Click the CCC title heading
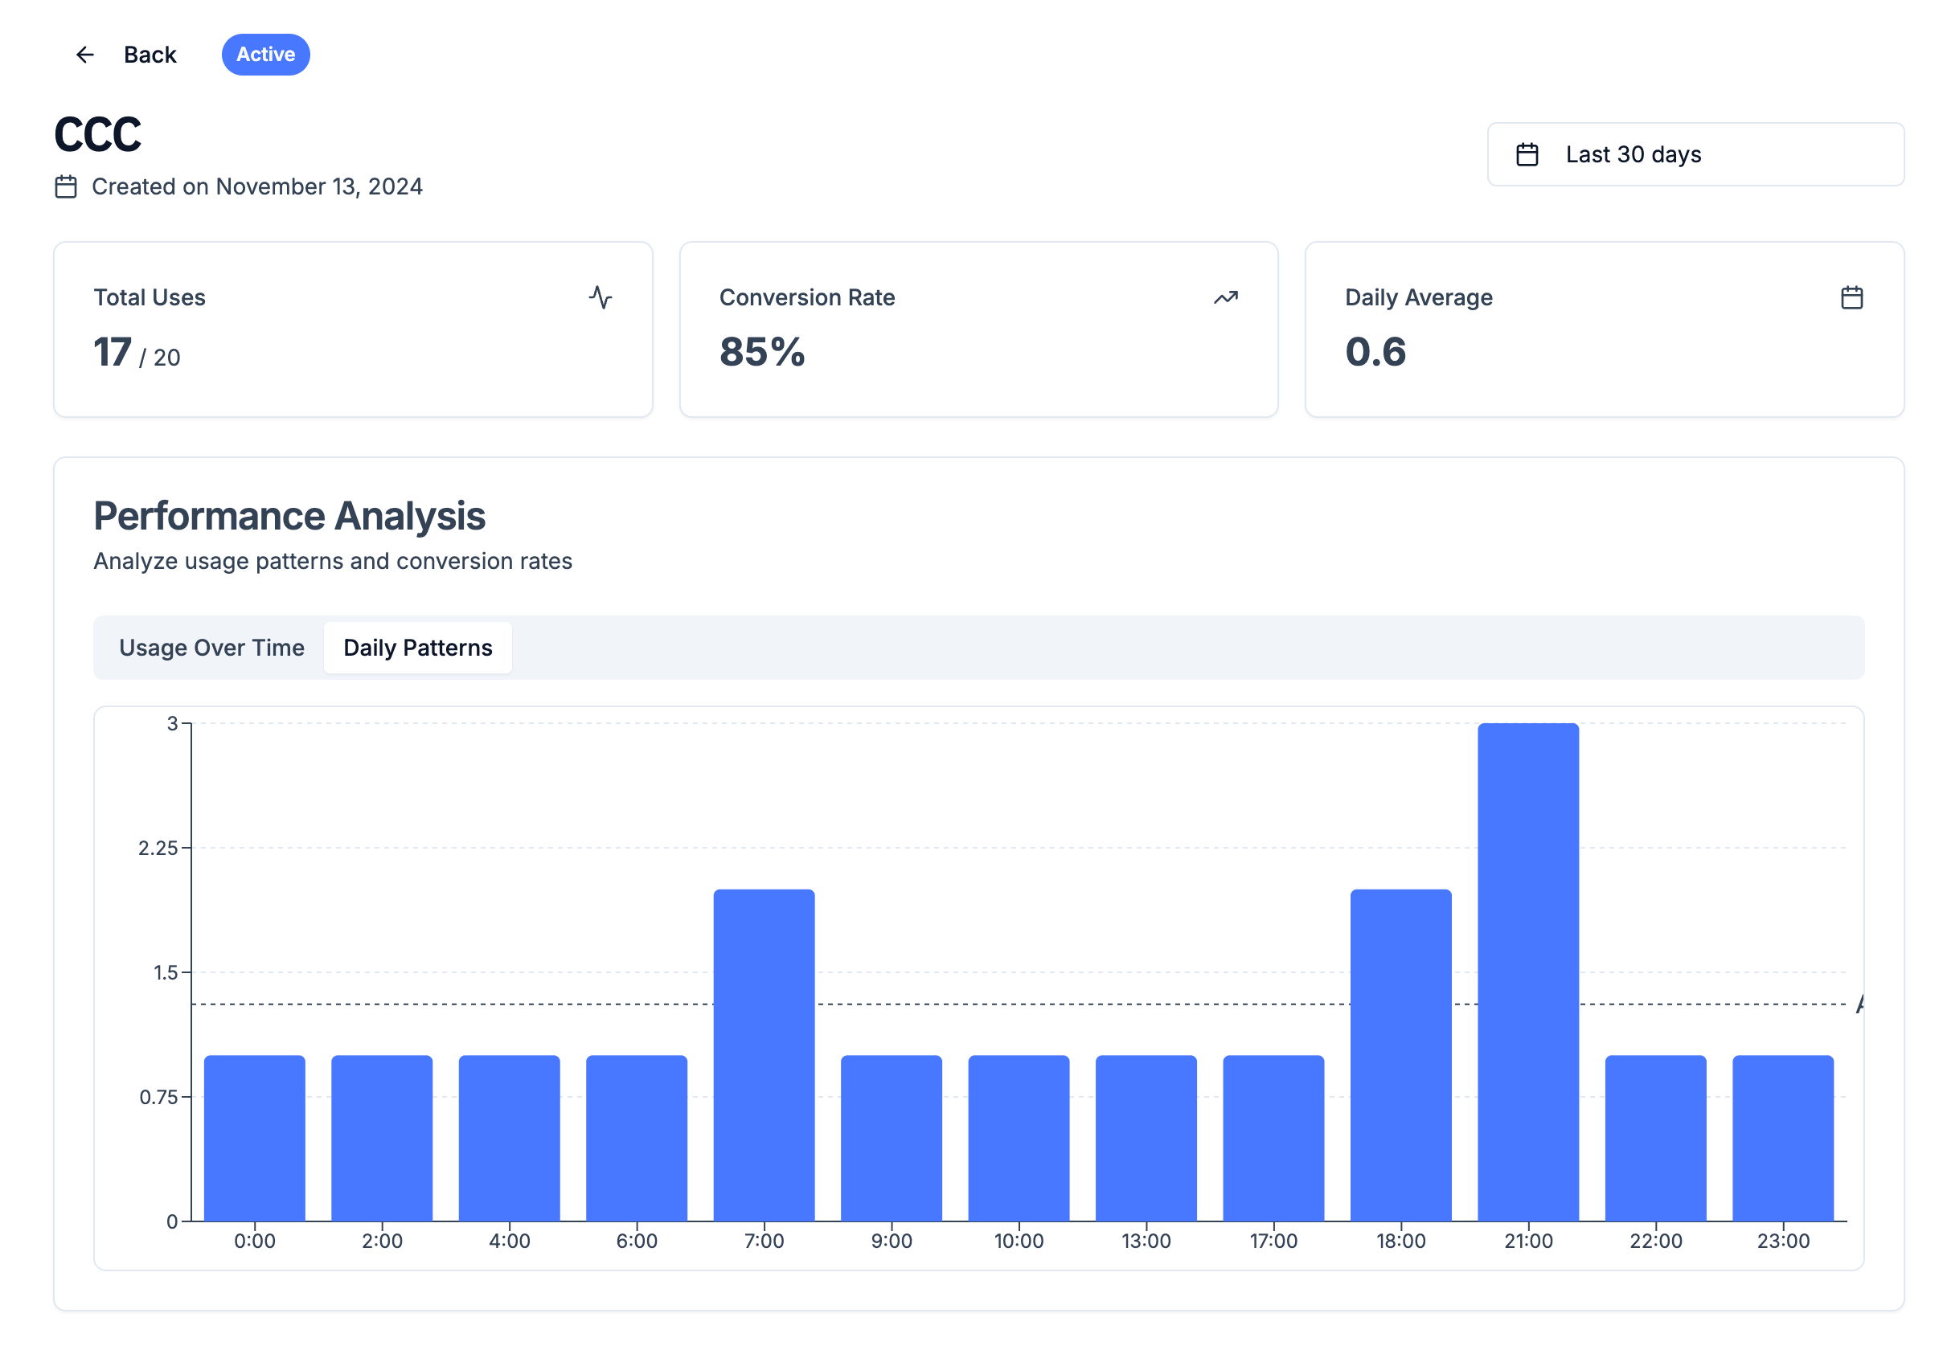The width and height of the screenshot is (1939, 1350). [x=97, y=133]
